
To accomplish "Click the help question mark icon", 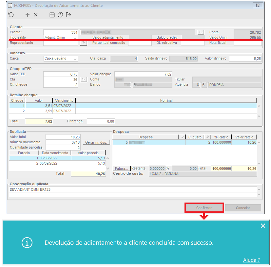I will (x=60, y=15).
